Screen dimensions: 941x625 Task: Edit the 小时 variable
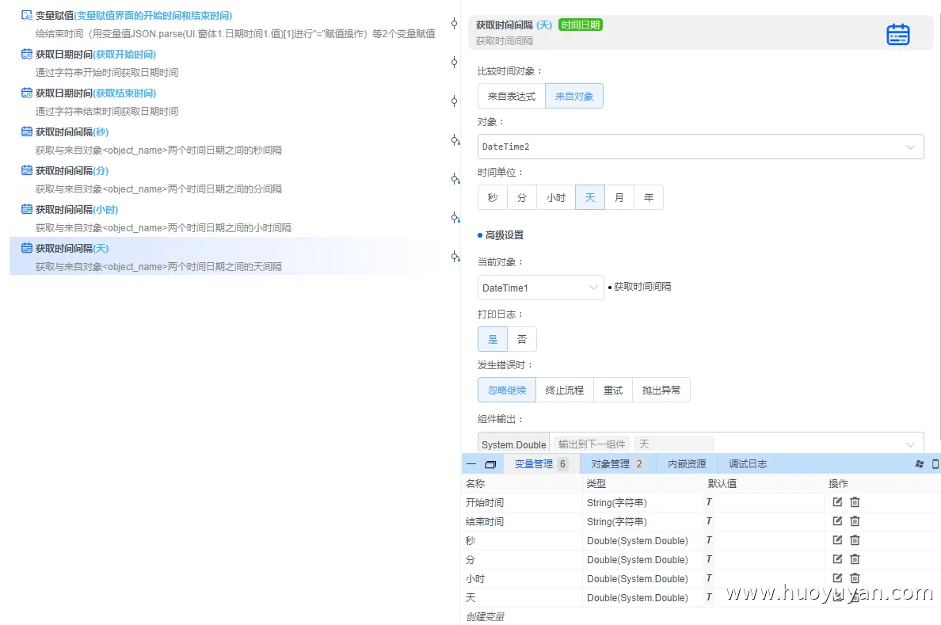[x=837, y=578]
